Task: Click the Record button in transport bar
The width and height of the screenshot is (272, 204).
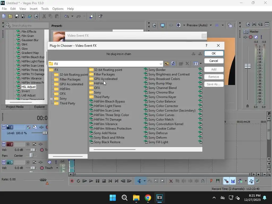Action: click(72, 181)
